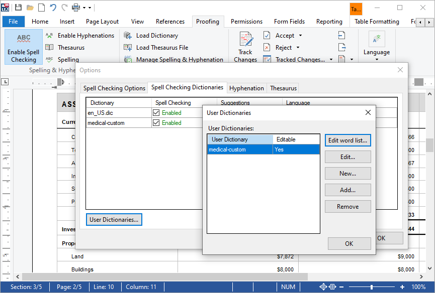Click the Edit word list button
Screen dimensions: 435x293
pos(347,140)
